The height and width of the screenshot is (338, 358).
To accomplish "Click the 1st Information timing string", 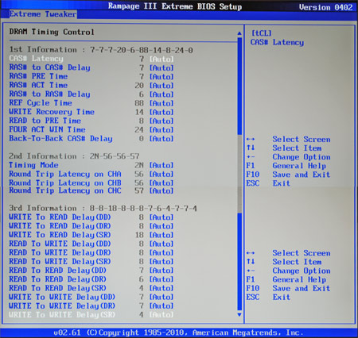I will click(142, 50).
